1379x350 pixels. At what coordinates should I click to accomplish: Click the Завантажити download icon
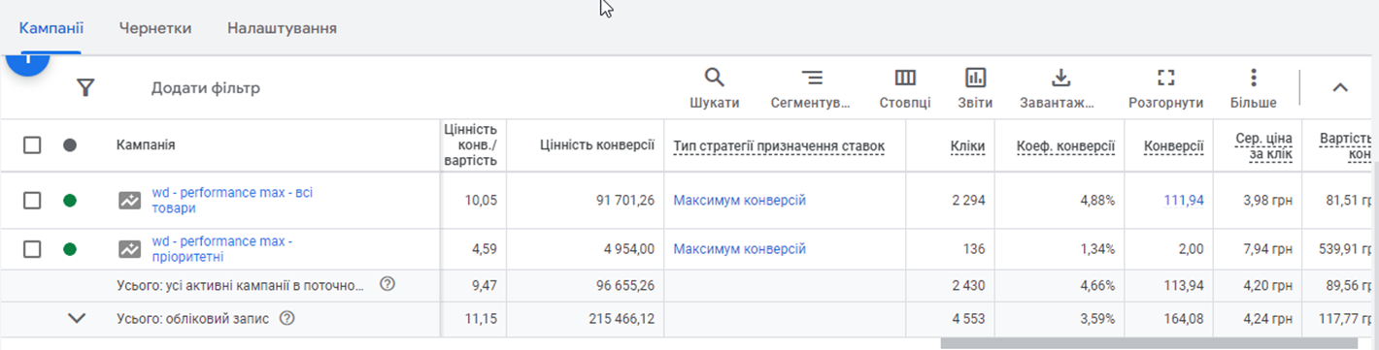click(x=1060, y=79)
